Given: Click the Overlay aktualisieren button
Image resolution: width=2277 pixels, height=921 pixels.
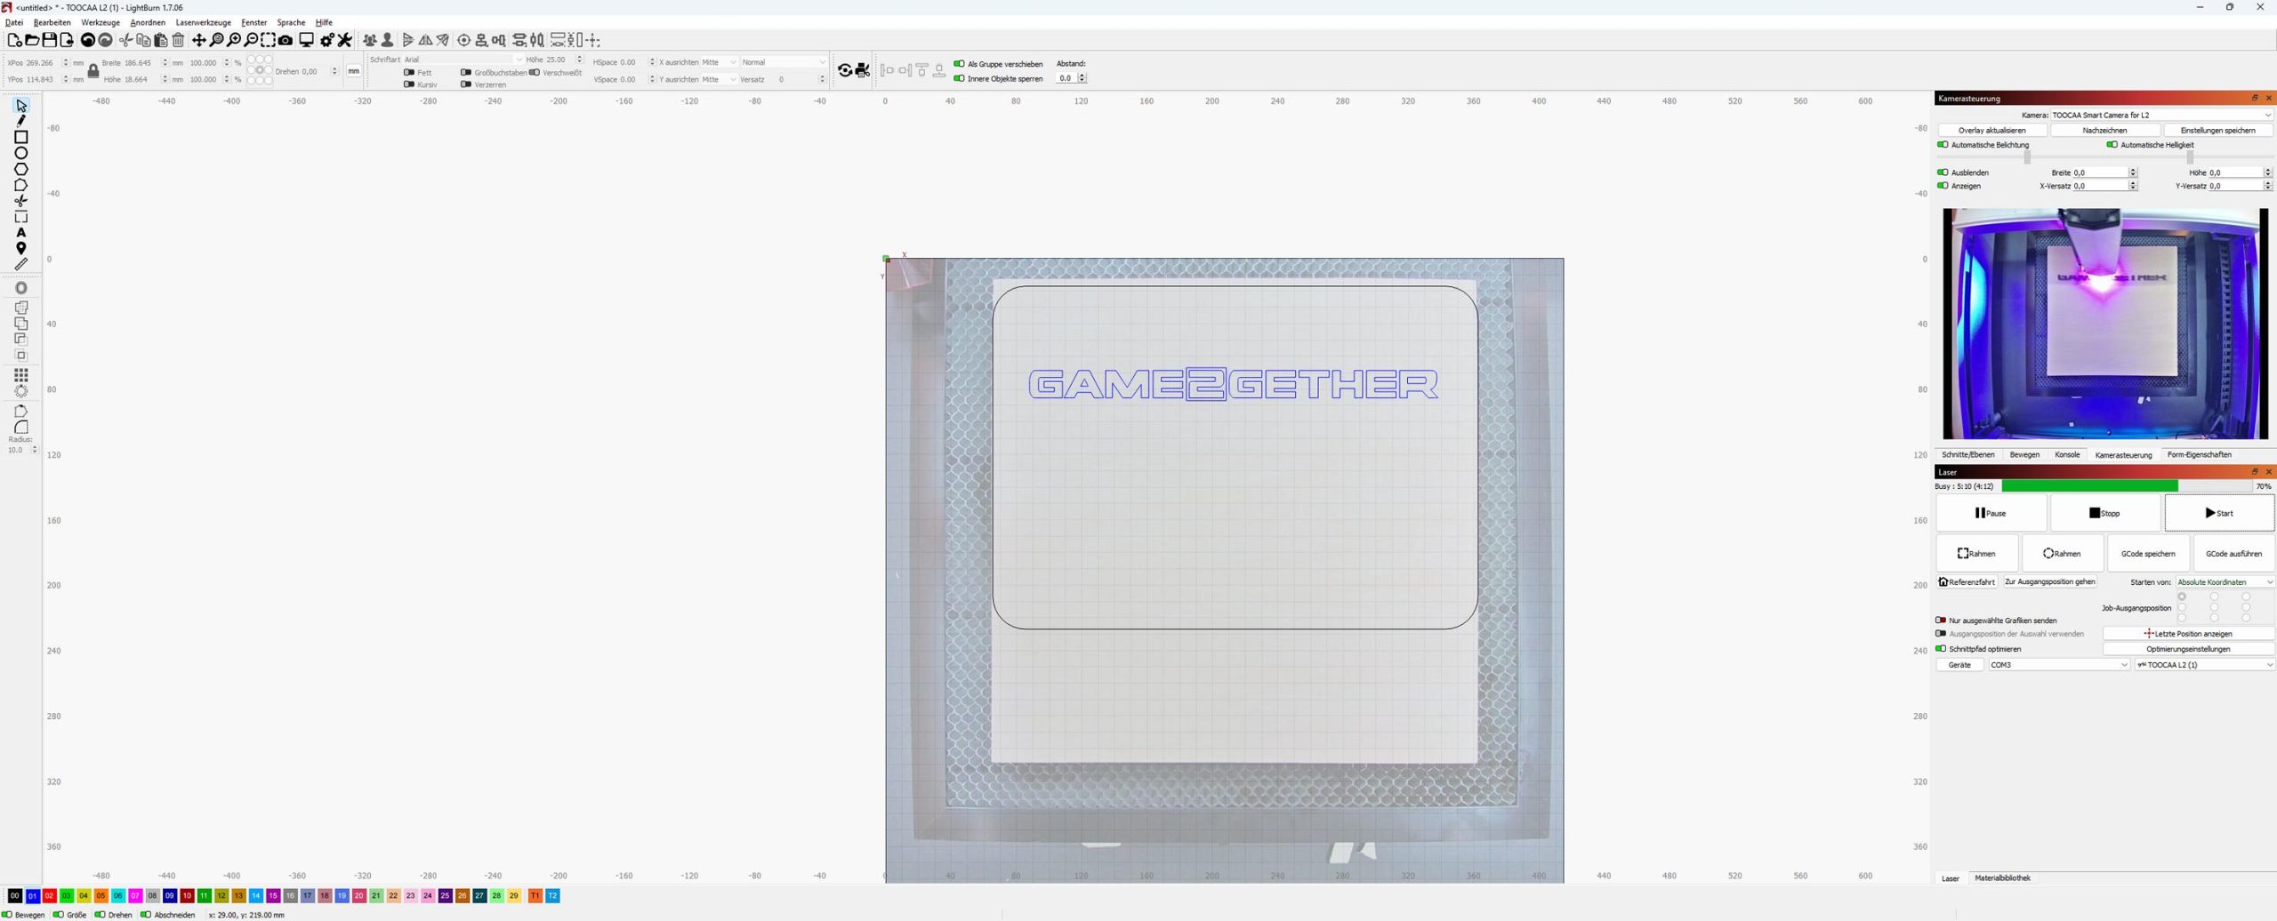Looking at the screenshot, I should (x=1991, y=131).
